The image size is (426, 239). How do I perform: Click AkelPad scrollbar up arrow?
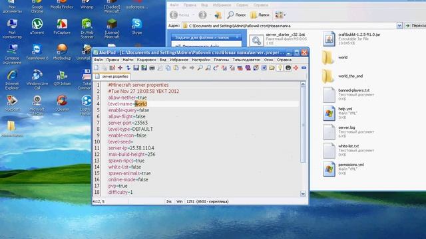(304, 84)
